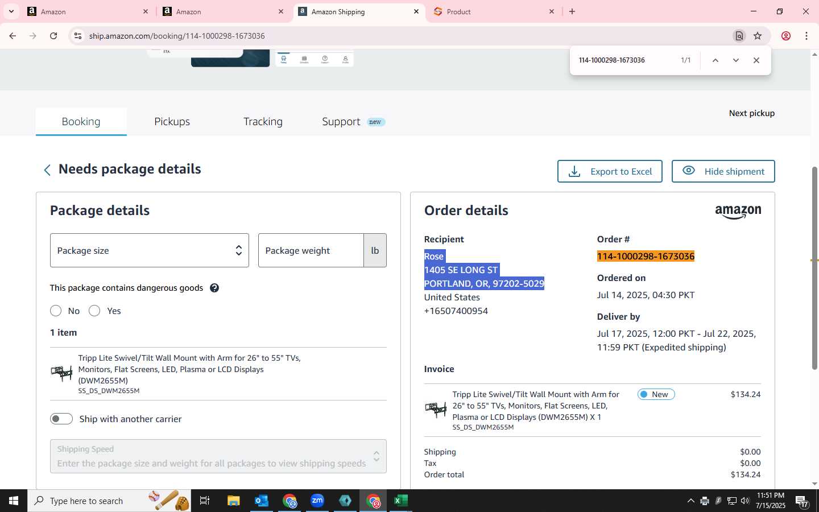Switch to second Amazon browser tab
Image resolution: width=819 pixels, height=512 pixels.
[222, 11]
